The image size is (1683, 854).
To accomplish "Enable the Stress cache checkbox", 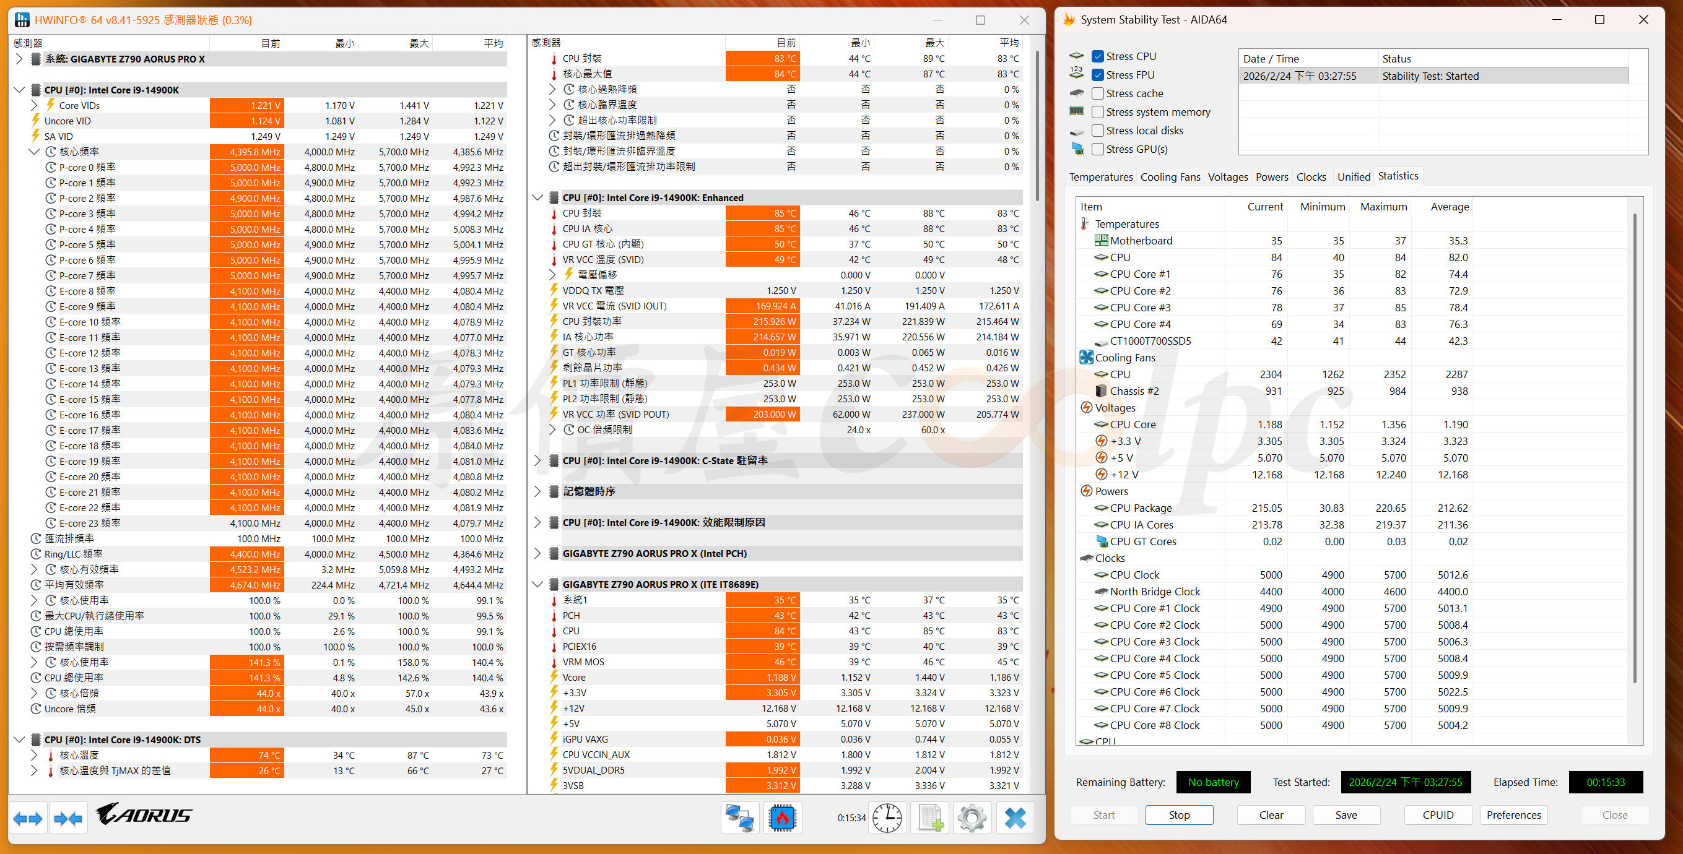I will click(x=1098, y=93).
